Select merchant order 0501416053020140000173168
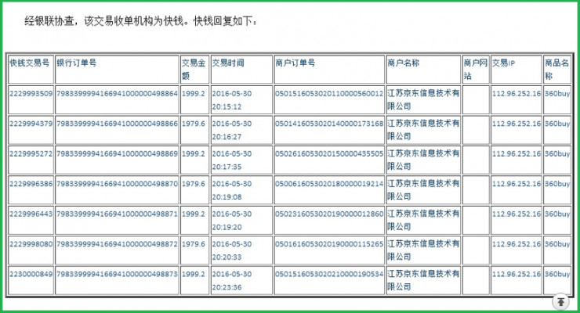This screenshot has width=580, height=313. click(329, 124)
